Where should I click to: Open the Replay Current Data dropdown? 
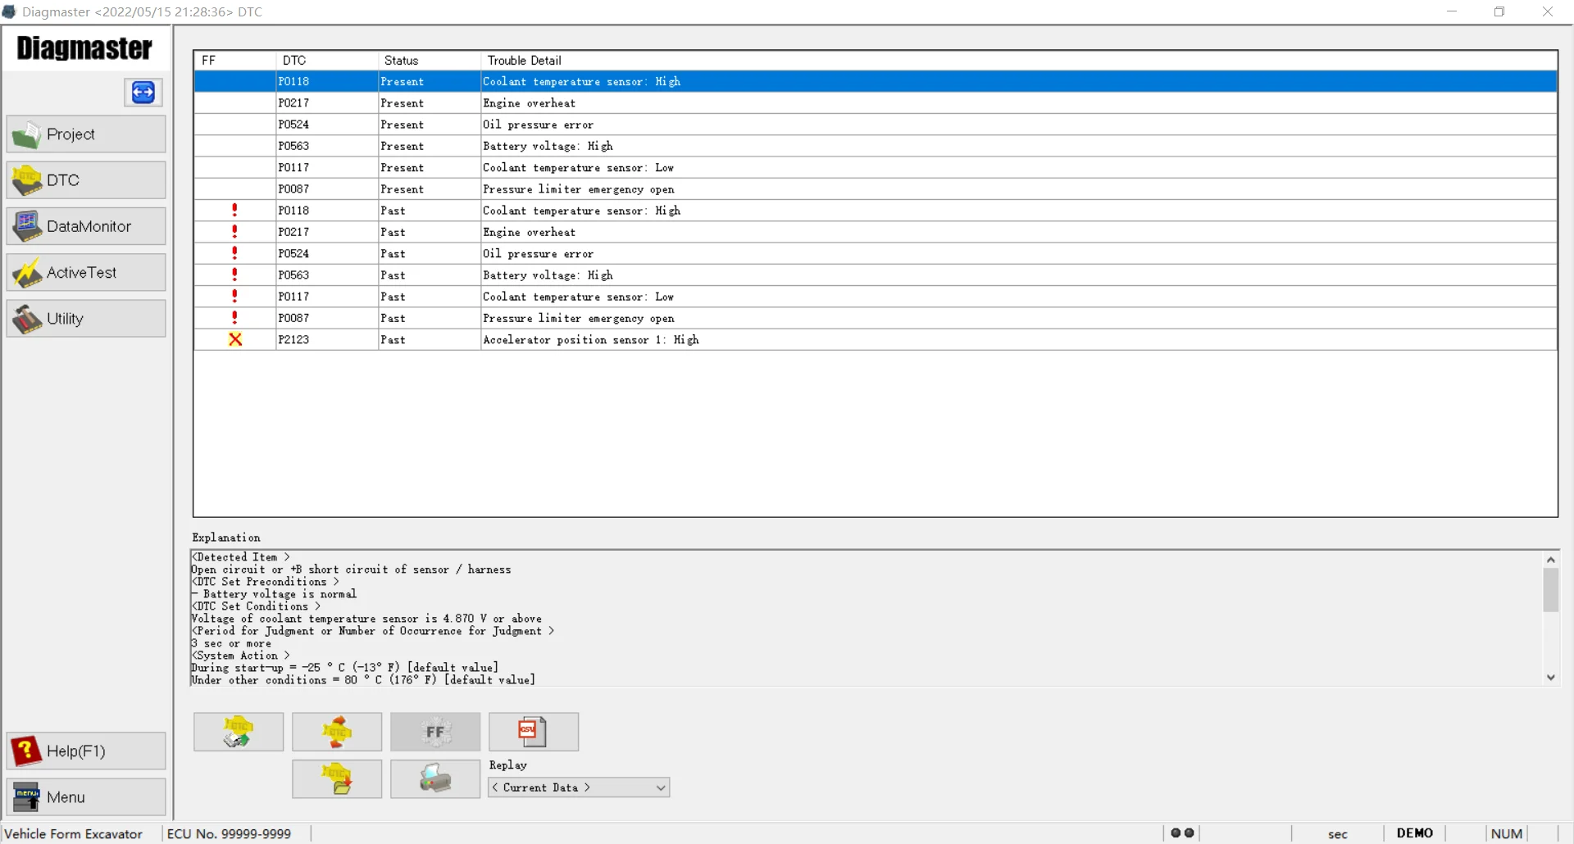click(x=579, y=787)
